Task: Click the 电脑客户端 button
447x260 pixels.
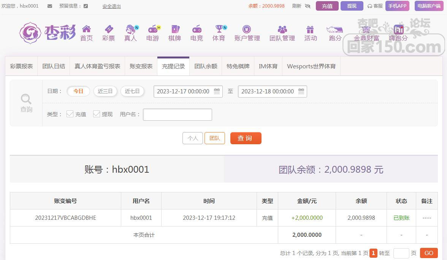Action: (x=429, y=6)
